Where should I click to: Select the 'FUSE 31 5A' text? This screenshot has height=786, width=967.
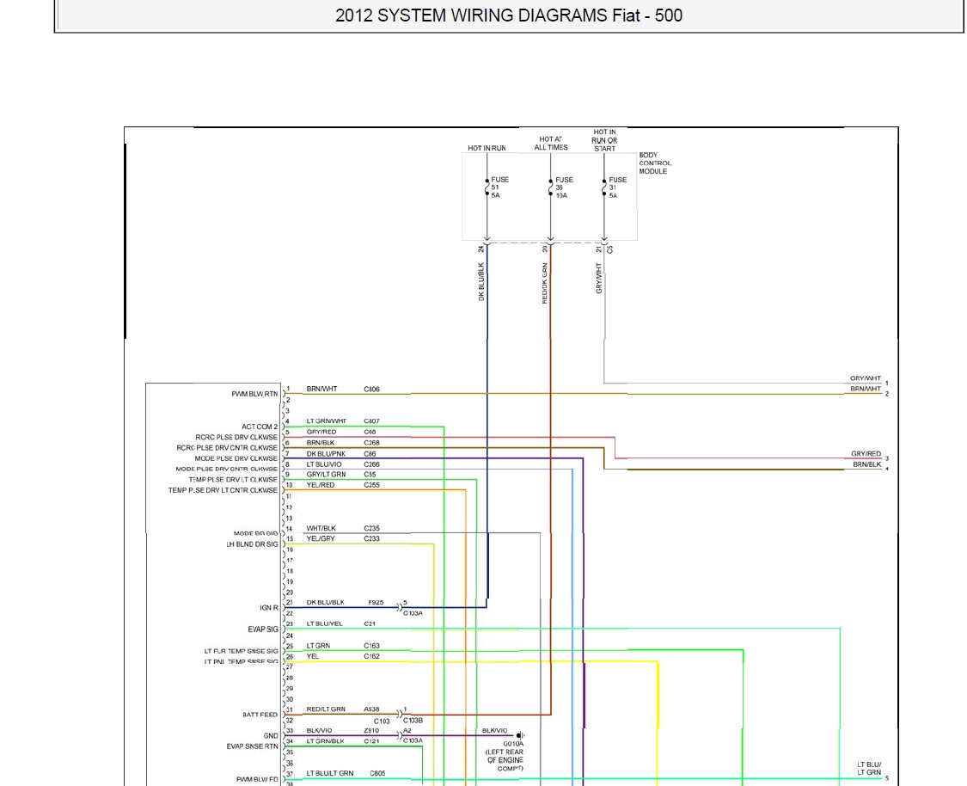coord(617,187)
